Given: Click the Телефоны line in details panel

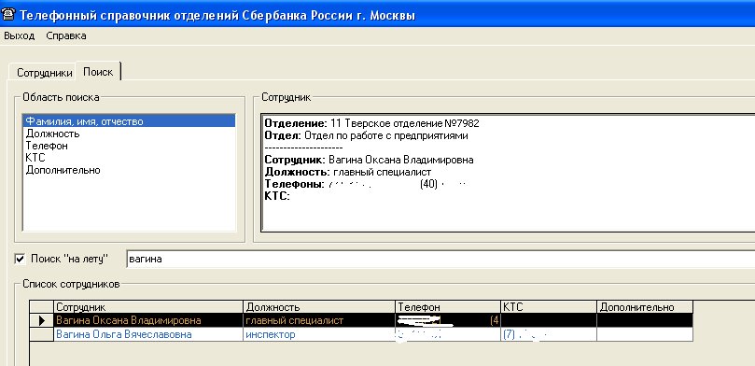Looking at the screenshot, I should coord(366,184).
